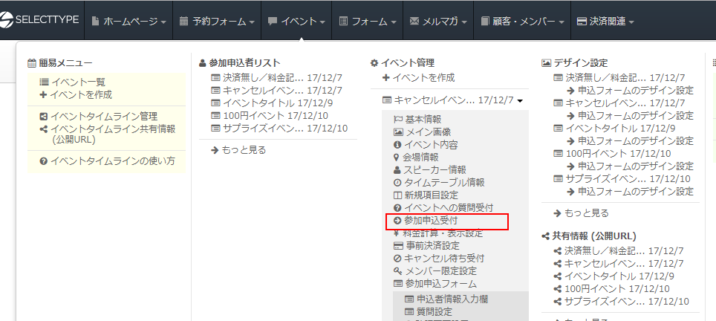Click もっと見る under 参加申込者リスト
This screenshot has width=716, height=321.
(243, 149)
